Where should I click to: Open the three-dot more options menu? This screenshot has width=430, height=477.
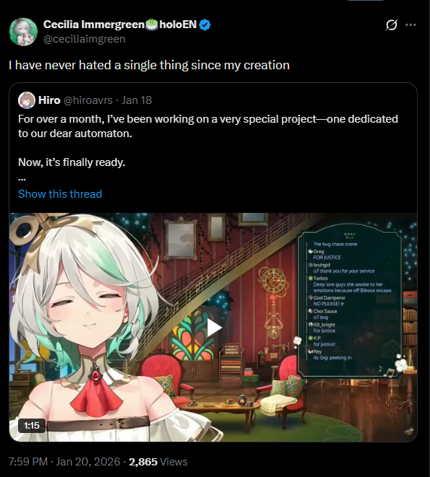point(410,25)
